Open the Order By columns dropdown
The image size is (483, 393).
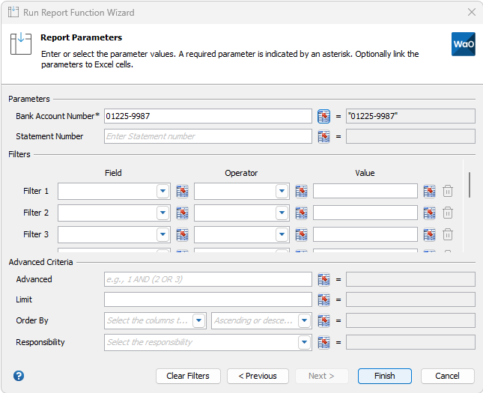click(198, 320)
